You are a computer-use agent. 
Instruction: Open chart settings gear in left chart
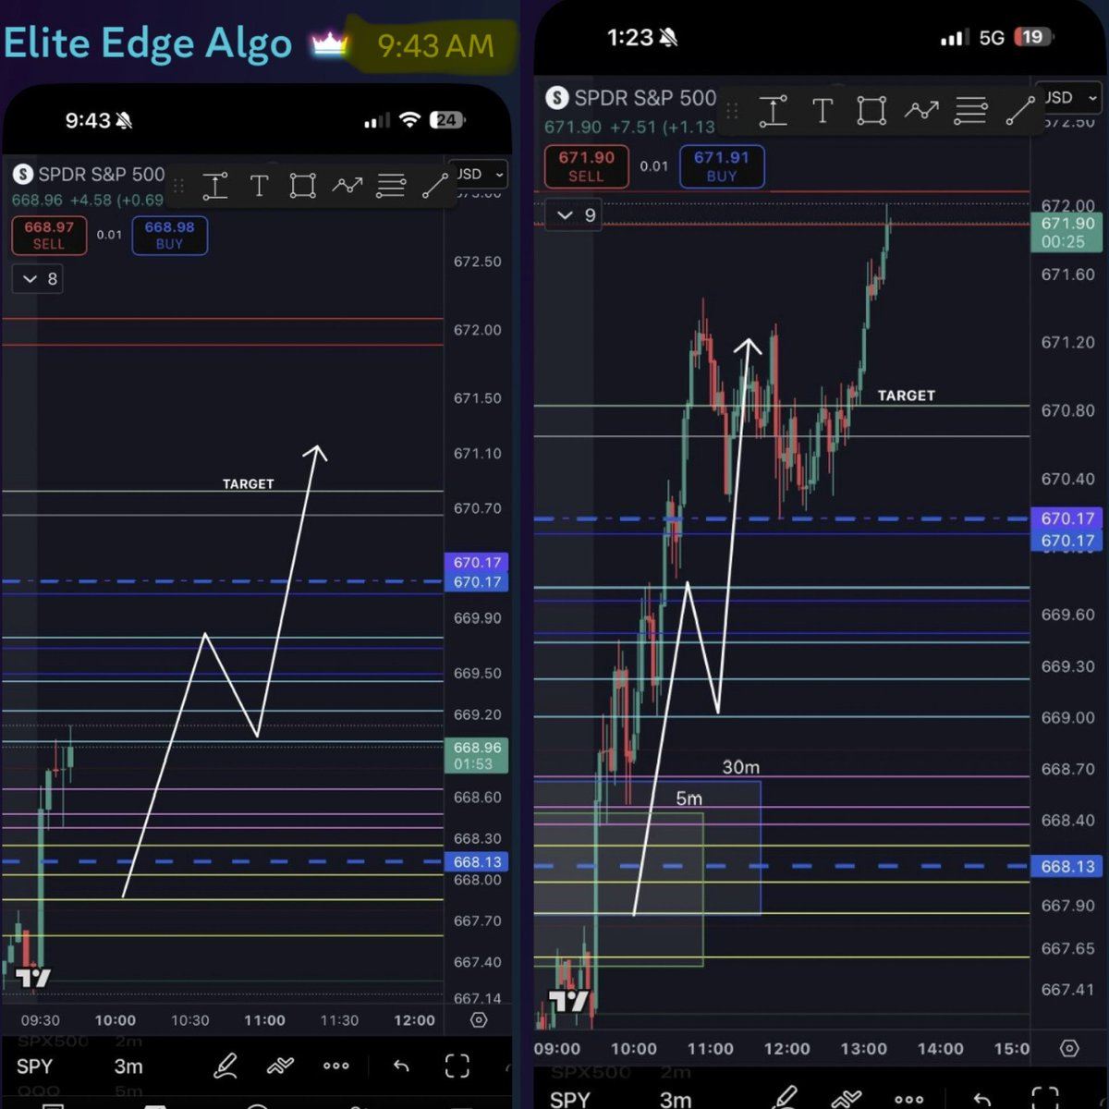[479, 1020]
